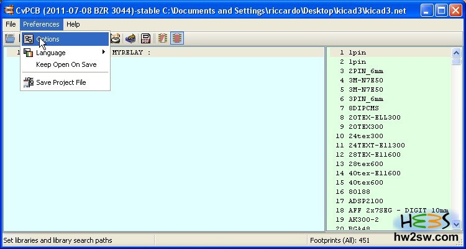Open the Help menu

coord(73,24)
